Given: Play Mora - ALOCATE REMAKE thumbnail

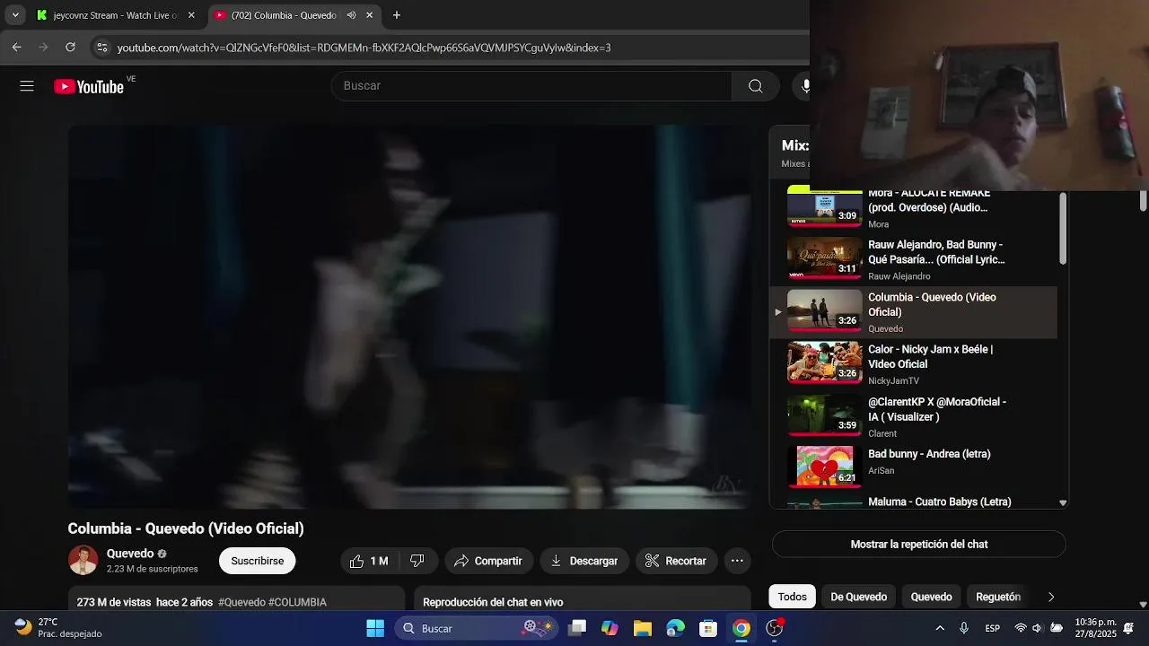Looking at the screenshot, I should point(825,208).
